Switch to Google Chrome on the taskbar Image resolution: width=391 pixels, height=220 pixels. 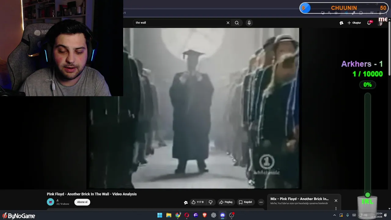(178, 215)
